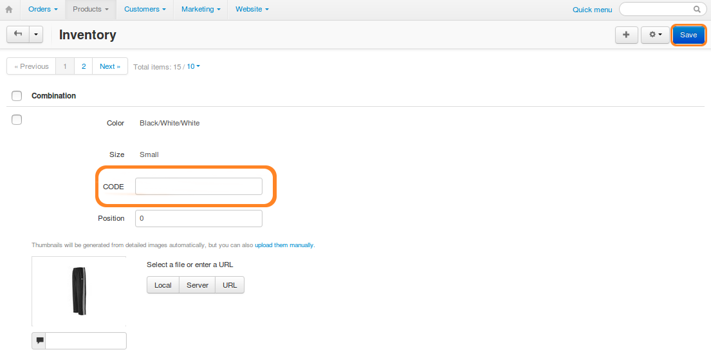Check the Black/White/White combination checkbox

click(17, 120)
